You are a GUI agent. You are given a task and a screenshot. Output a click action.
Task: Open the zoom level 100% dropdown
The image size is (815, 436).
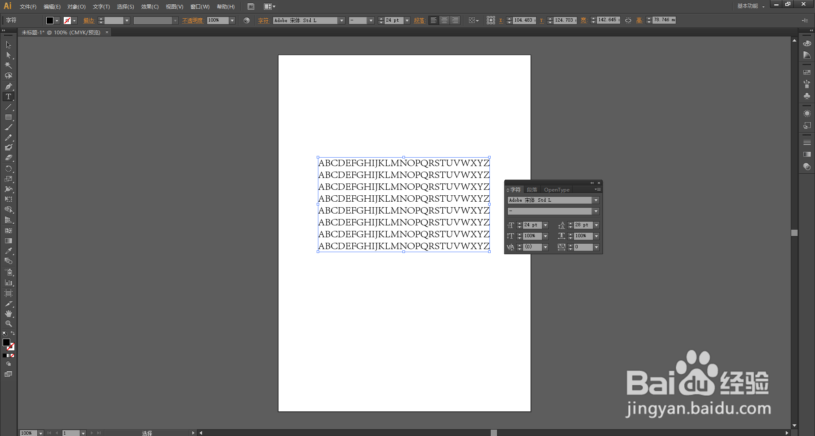click(x=41, y=433)
